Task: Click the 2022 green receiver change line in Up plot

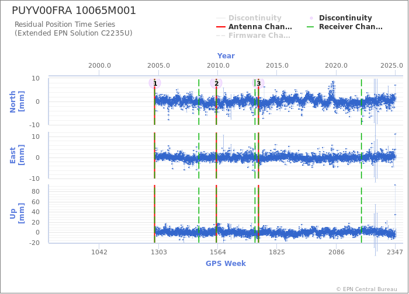Action: coord(361,214)
